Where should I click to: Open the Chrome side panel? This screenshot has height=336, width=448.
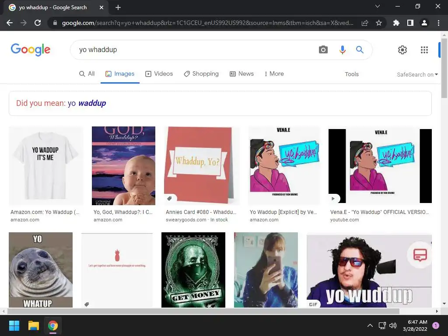[x=410, y=23]
